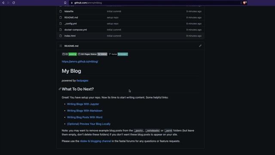Open nbdev & blogging channel link
This screenshot has height=155, width=275.
click(x=95, y=141)
